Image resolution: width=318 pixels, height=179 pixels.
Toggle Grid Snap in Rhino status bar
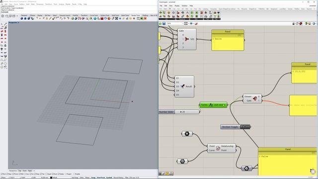tap(75, 178)
